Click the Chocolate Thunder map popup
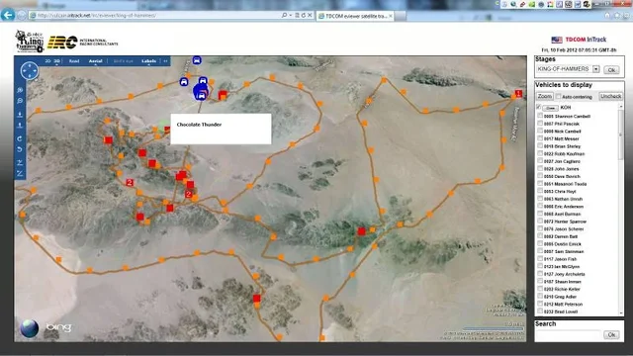 click(x=221, y=129)
